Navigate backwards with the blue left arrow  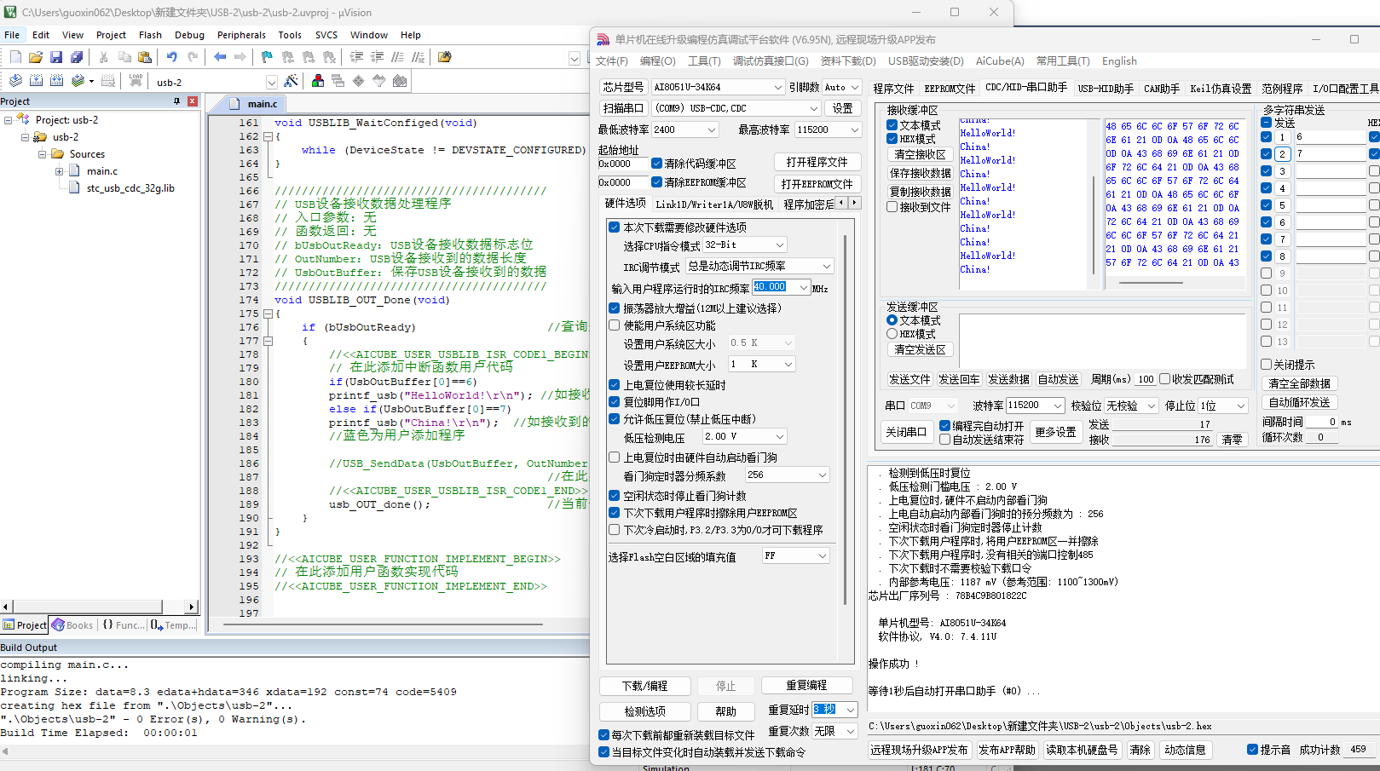pyautogui.click(x=220, y=57)
